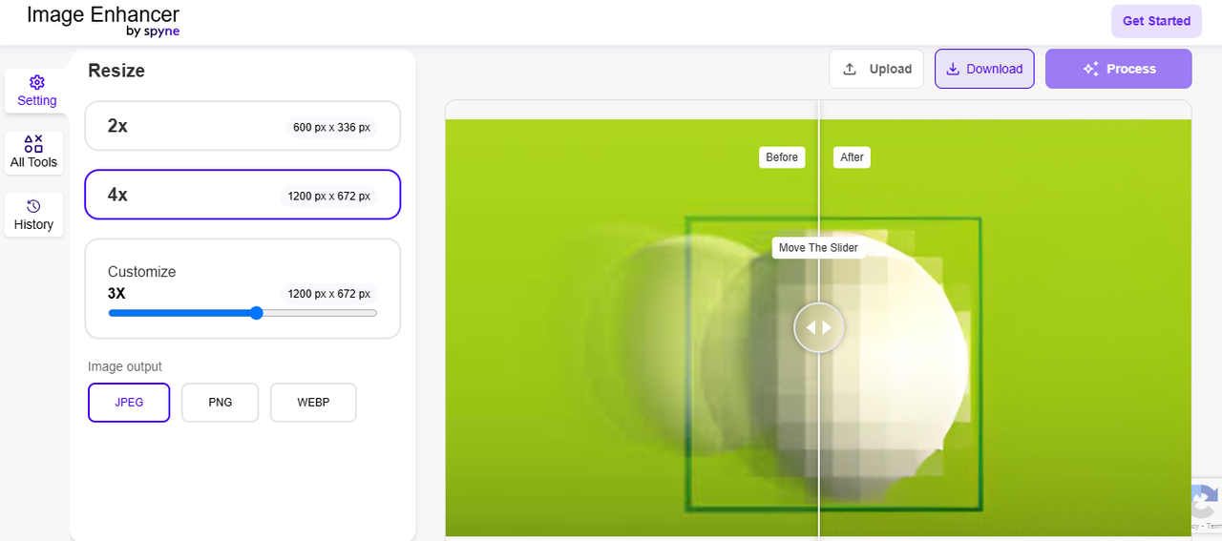Screen dimensions: 1222x541
Task: Choose JPEG image output format
Action: [129, 403]
